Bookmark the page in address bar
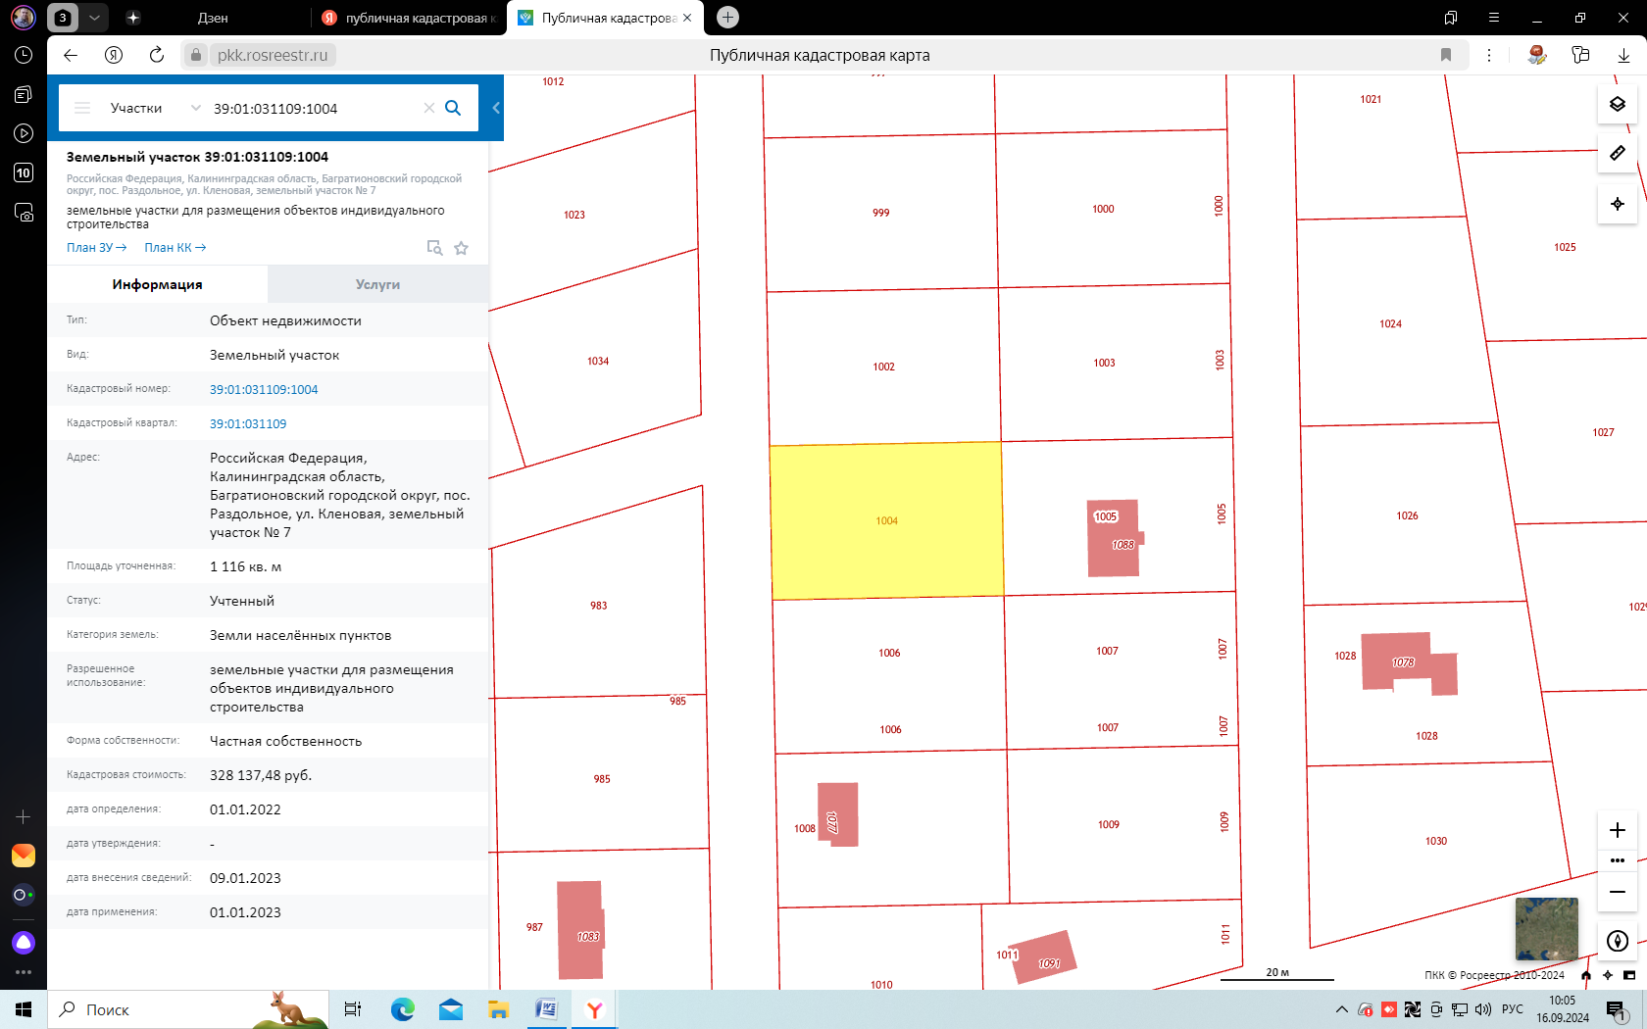The width and height of the screenshot is (1647, 1029). (1445, 55)
